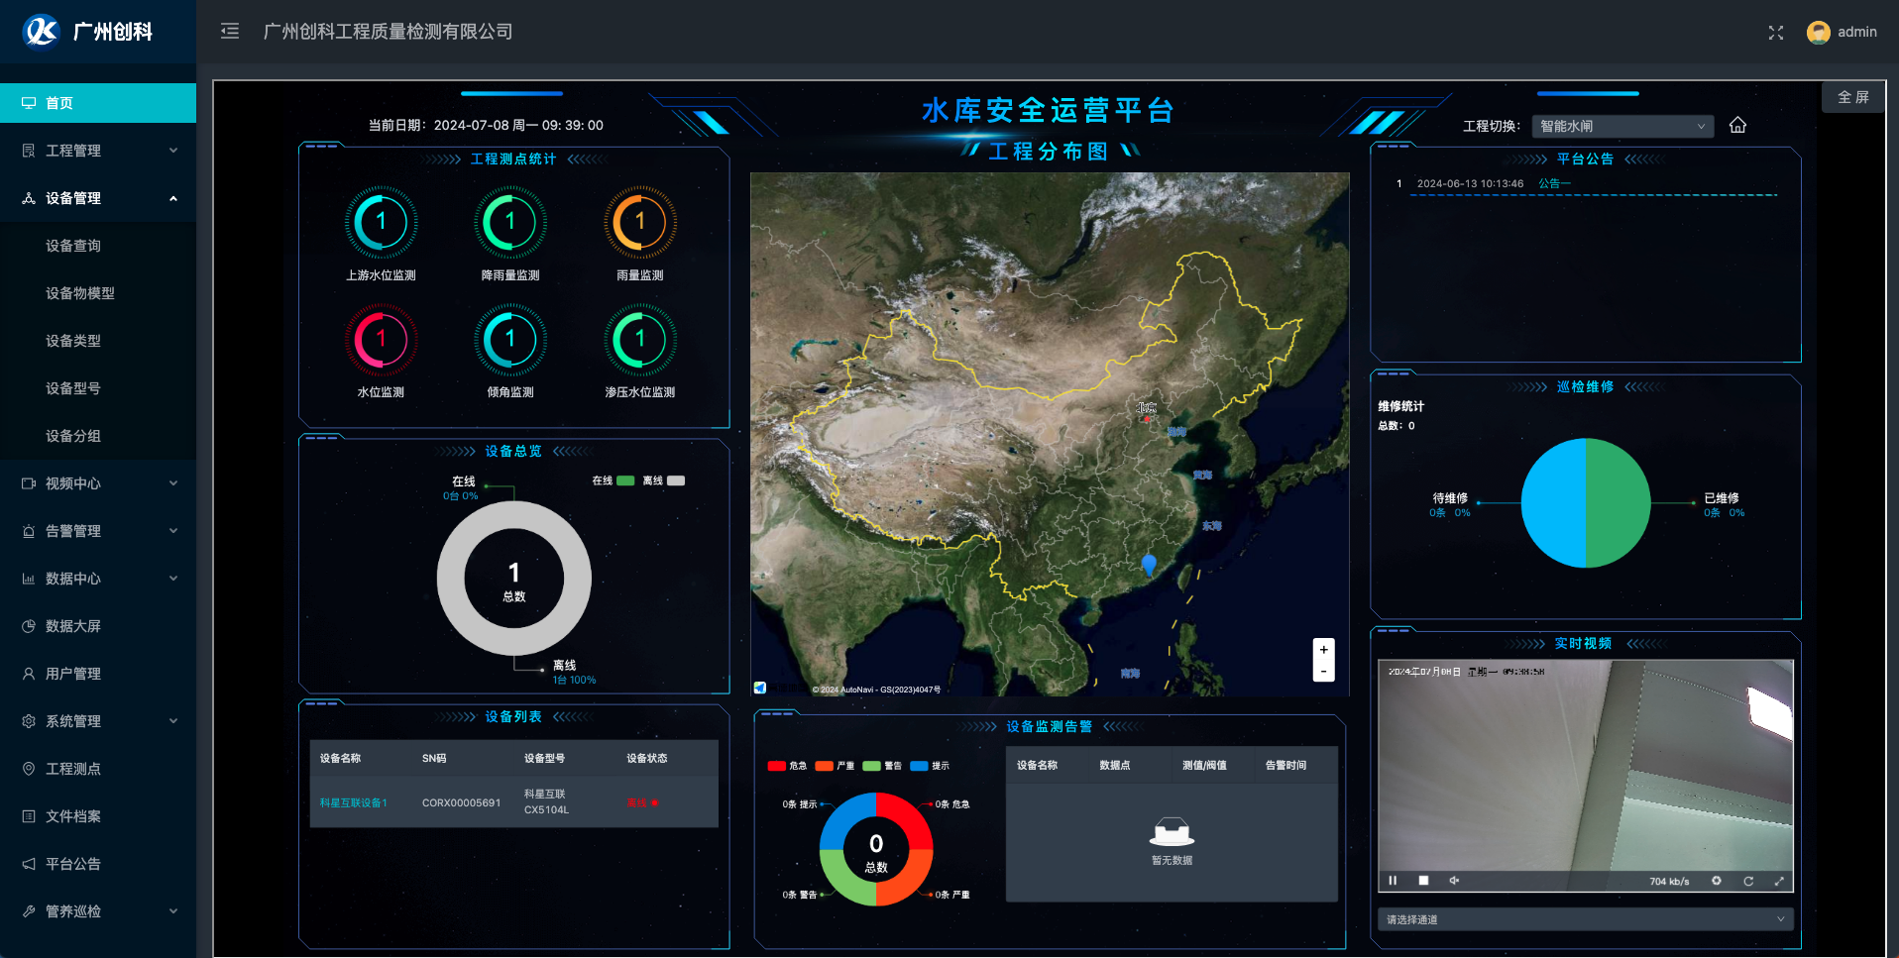Take a snapshot of the video
Screen dimensions: 1899x958
pyautogui.click(x=1717, y=881)
